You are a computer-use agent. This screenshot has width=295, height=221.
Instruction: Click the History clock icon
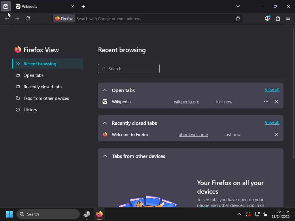18,110
